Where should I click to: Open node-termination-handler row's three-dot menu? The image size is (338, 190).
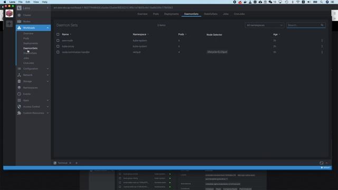(x=322, y=52)
